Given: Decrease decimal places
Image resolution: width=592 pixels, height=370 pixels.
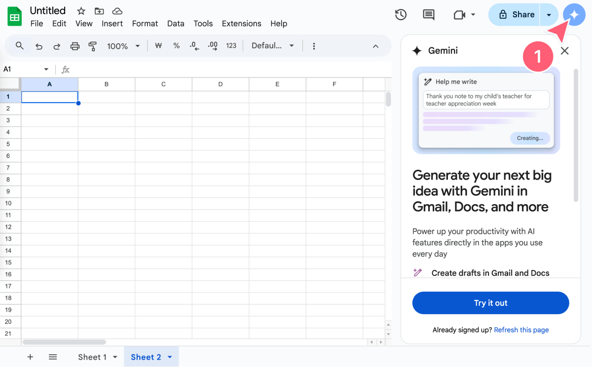Looking at the screenshot, I should pyautogui.click(x=194, y=45).
